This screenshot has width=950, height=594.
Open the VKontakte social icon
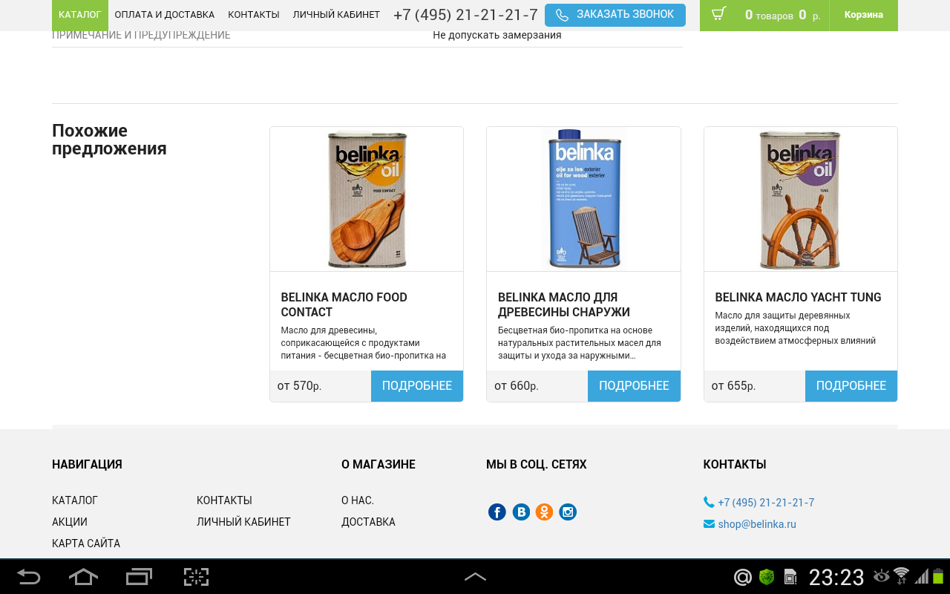521,512
